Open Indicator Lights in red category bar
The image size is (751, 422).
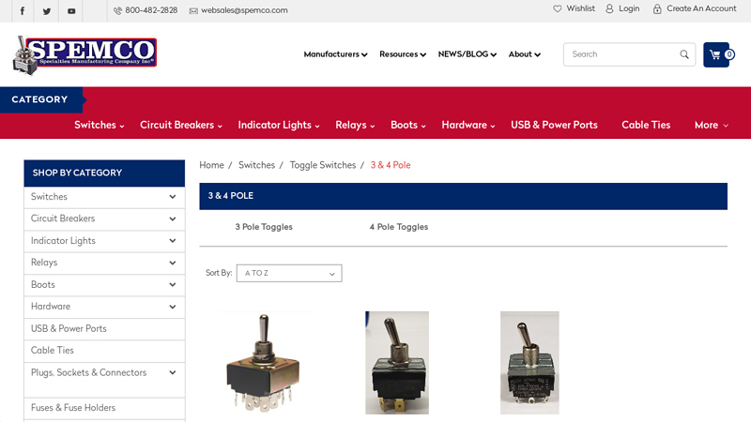coord(279,125)
